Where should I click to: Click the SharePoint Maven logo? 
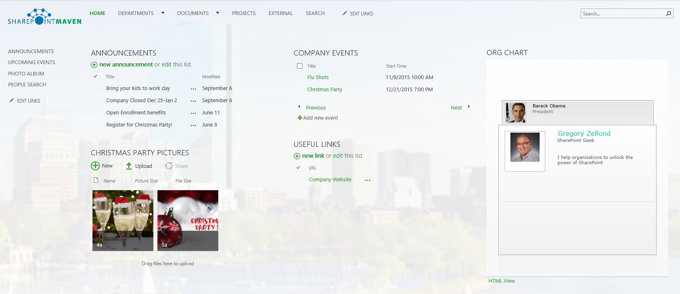(45, 17)
